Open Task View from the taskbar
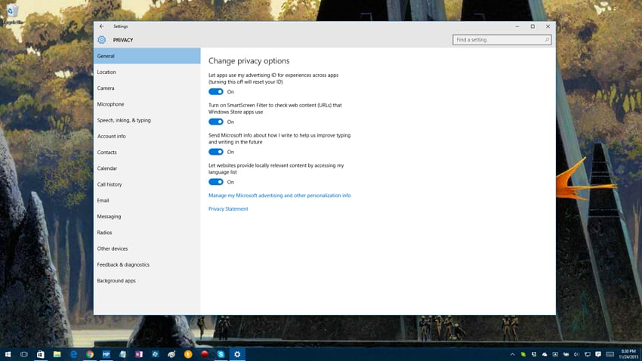The width and height of the screenshot is (642, 361). click(23, 354)
